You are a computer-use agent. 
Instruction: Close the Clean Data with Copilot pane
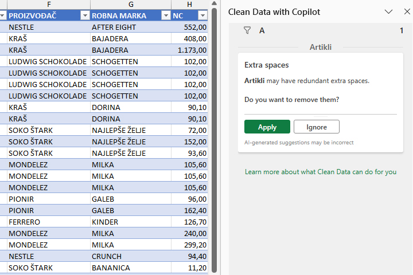(x=407, y=11)
